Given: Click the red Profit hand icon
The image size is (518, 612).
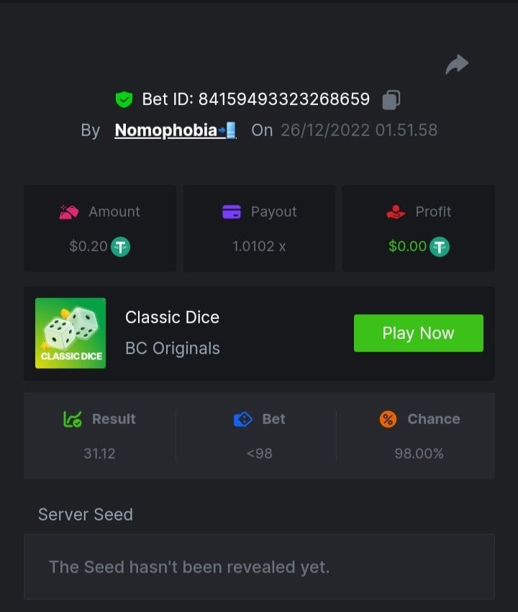Looking at the screenshot, I should click(x=396, y=212).
